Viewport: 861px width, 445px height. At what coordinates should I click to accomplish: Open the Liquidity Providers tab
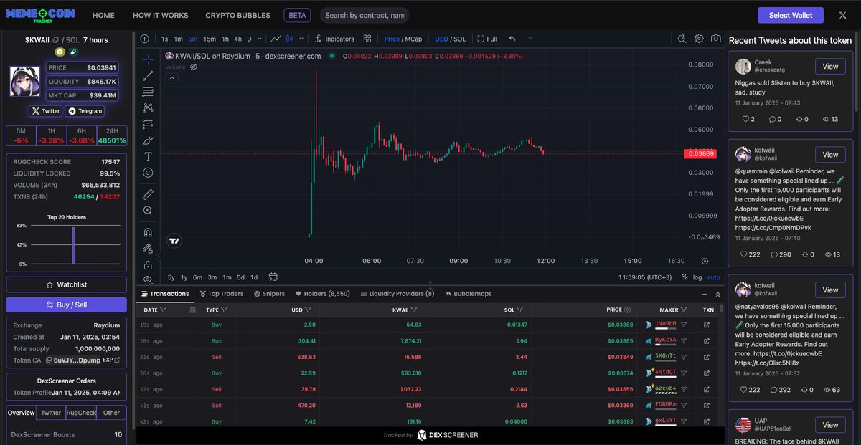tap(397, 294)
